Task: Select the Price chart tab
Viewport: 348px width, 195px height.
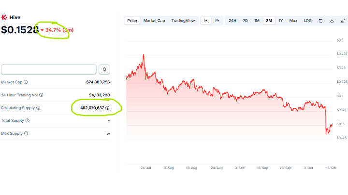Action: click(132, 21)
